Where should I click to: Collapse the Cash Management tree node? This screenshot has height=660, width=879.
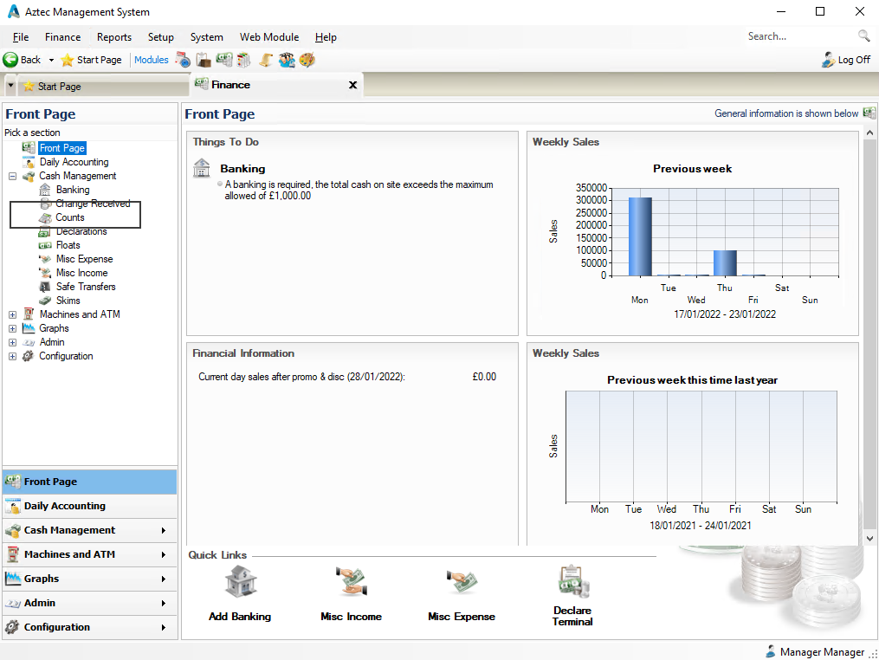12,176
